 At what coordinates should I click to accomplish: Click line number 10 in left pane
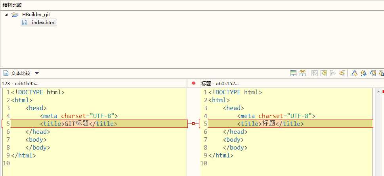pos(6,163)
